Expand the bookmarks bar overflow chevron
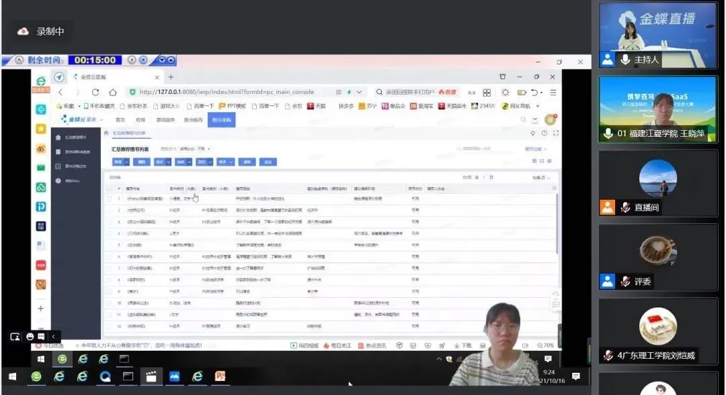 pos(538,106)
